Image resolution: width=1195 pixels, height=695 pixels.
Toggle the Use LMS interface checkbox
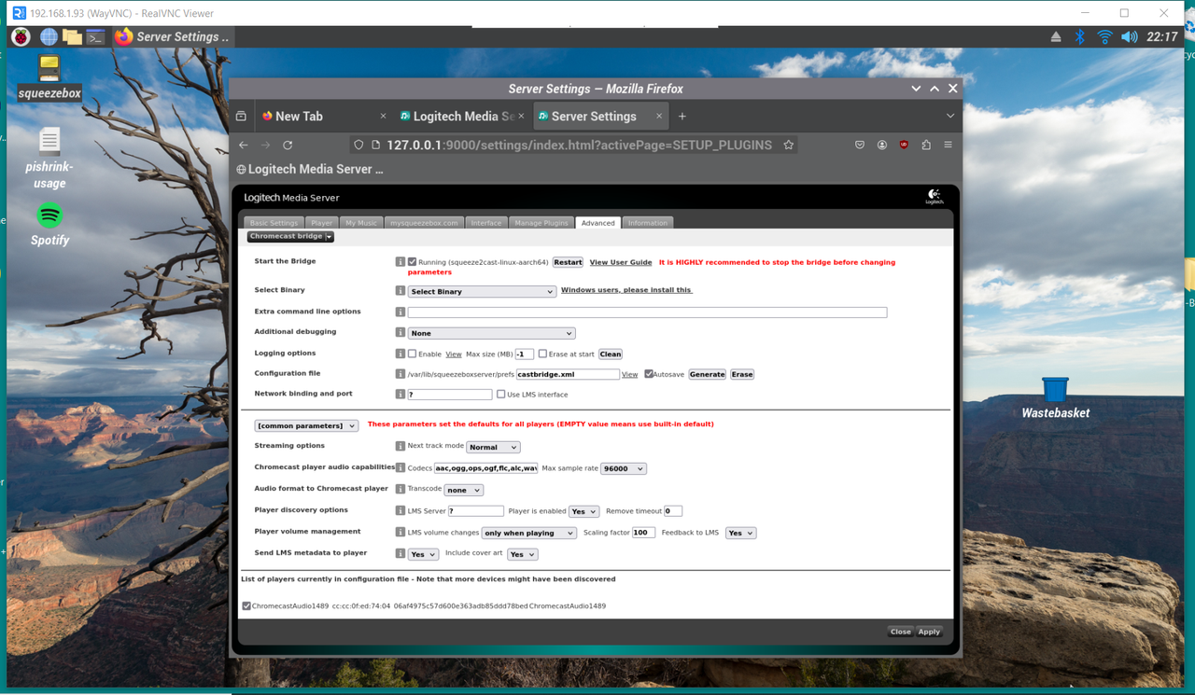coord(501,395)
